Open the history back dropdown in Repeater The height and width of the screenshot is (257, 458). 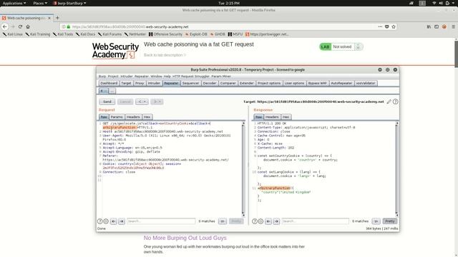coord(142,101)
